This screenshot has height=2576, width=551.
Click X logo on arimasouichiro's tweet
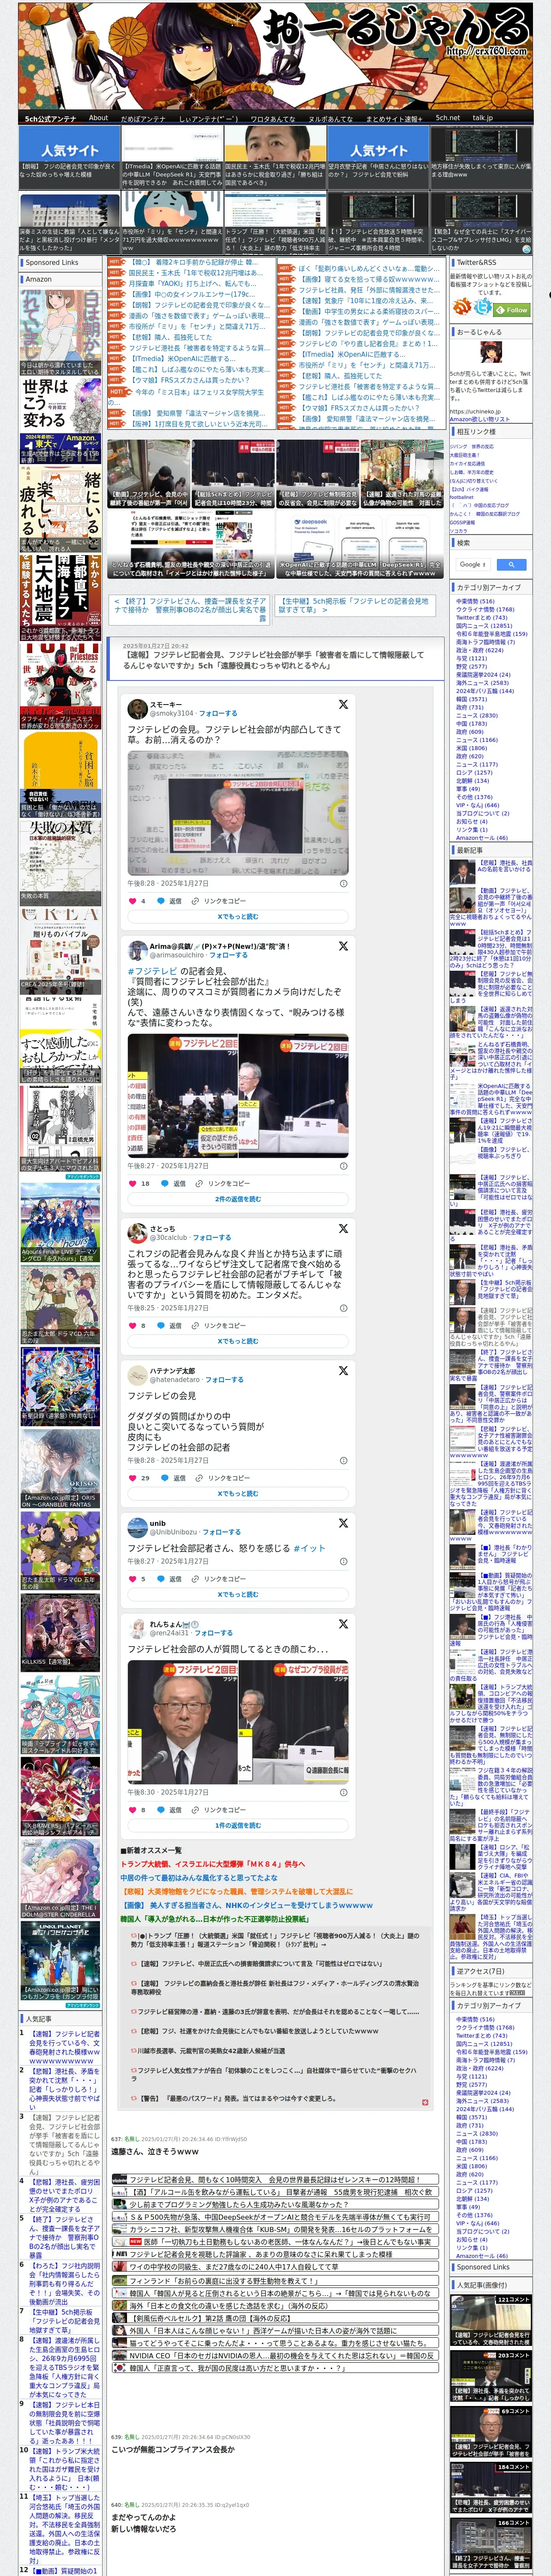click(x=343, y=945)
